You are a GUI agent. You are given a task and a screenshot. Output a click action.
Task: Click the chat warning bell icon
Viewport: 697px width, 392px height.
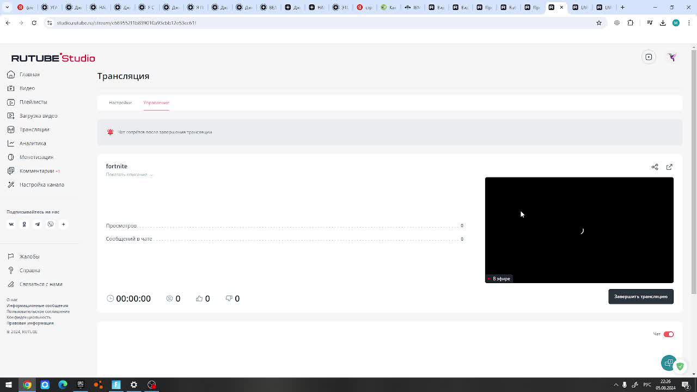(110, 132)
